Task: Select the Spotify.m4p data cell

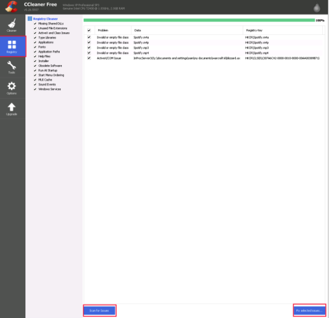Action: click(141, 43)
